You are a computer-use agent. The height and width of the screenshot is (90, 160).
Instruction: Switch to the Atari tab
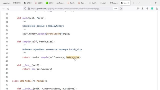click(103, 3)
